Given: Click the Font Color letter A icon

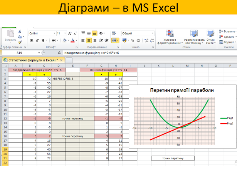Looking at the screenshot, I should pyautogui.click(x=73, y=40).
